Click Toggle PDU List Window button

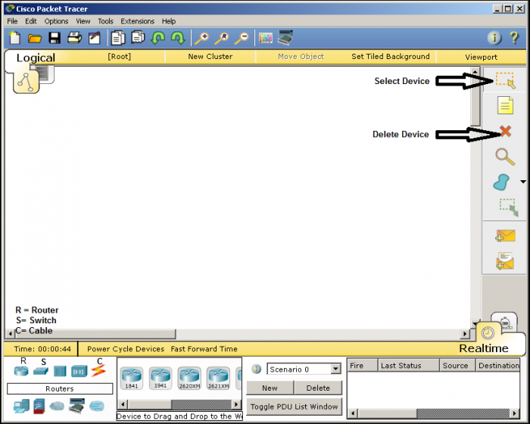294,407
